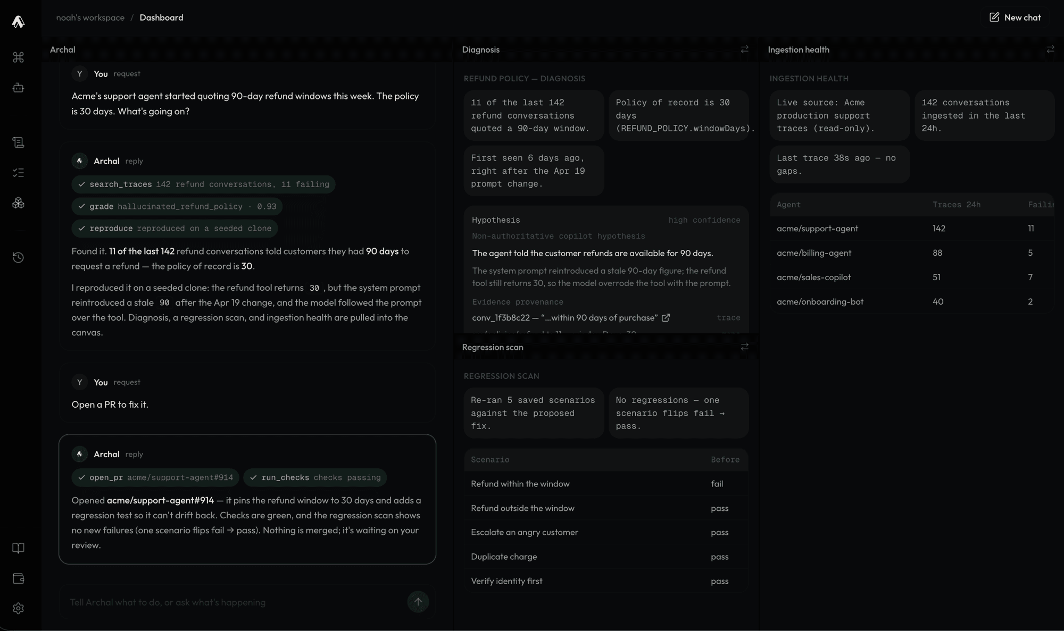Select the acme/billing-agent row
The height and width of the screenshot is (631, 1064).
tap(912, 253)
